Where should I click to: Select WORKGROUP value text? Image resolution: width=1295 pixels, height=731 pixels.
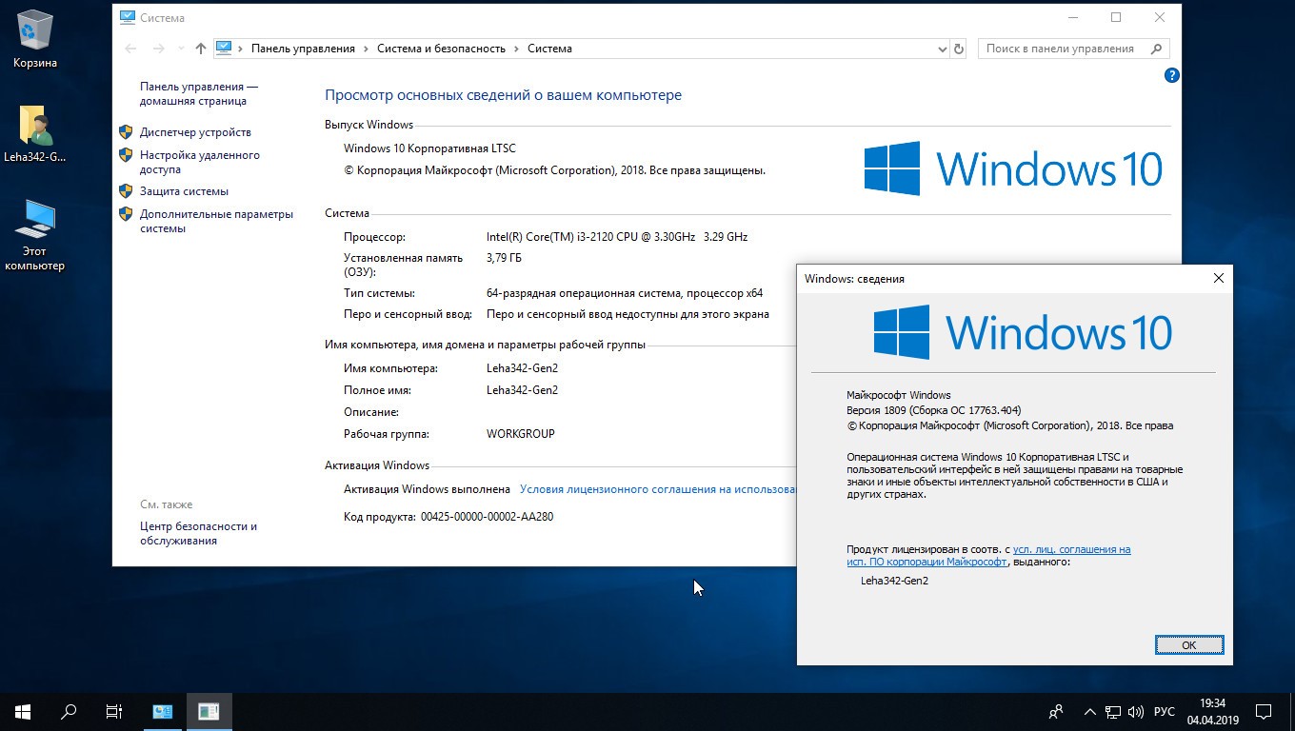pyautogui.click(x=520, y=434)
